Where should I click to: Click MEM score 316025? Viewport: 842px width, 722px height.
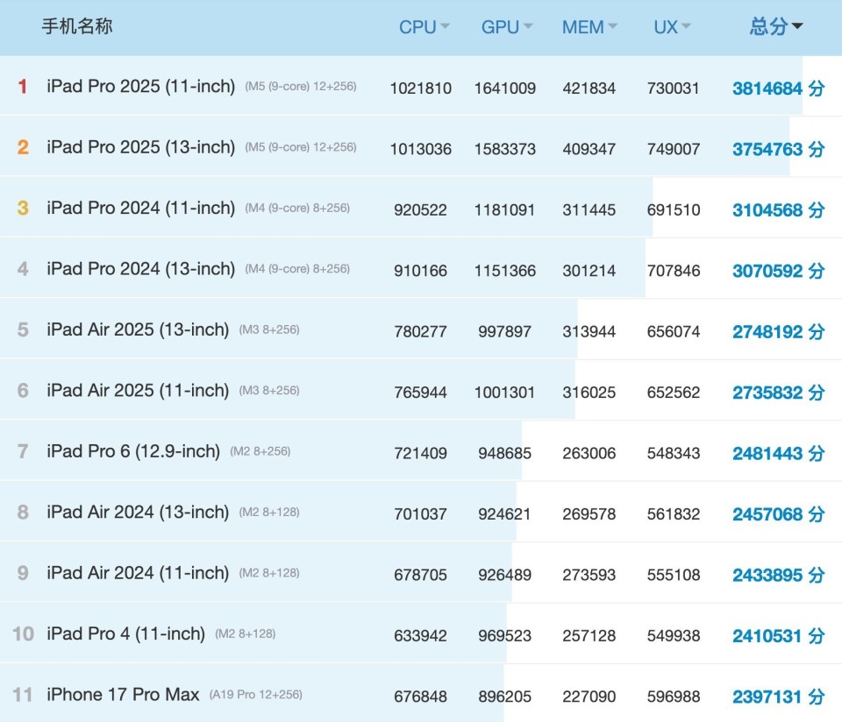(x=589, y=393)
